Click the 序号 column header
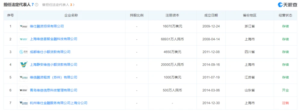Image resolution: width=301 pixels, height=112 pixels. point(10,15)
